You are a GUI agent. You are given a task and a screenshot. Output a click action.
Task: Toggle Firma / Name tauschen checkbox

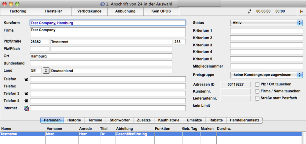point(257,91)
